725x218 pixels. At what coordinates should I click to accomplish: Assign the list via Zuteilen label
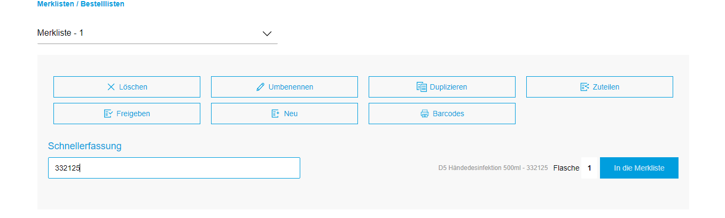[x=606, y=87]
